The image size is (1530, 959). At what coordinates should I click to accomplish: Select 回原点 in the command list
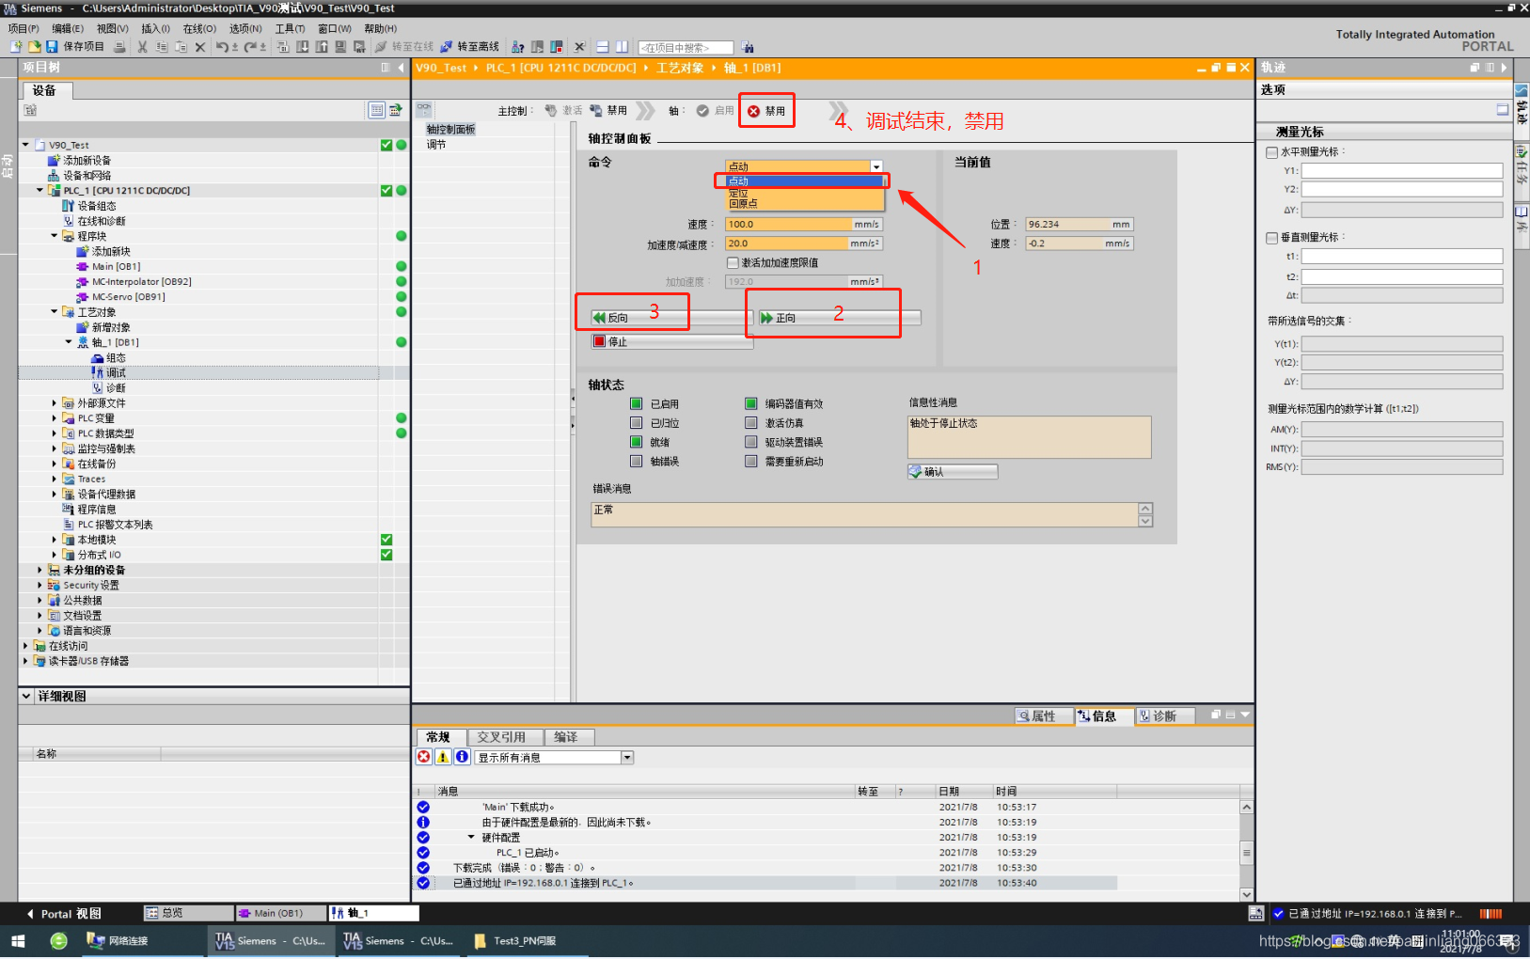coord(743,204)
